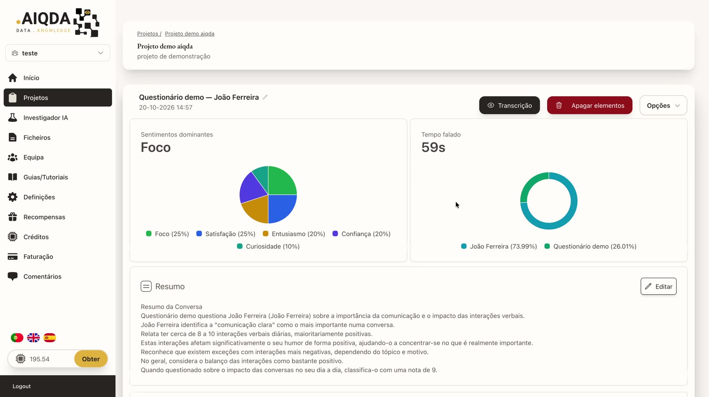Click the Apagar elementos delete button

point(590,105)
